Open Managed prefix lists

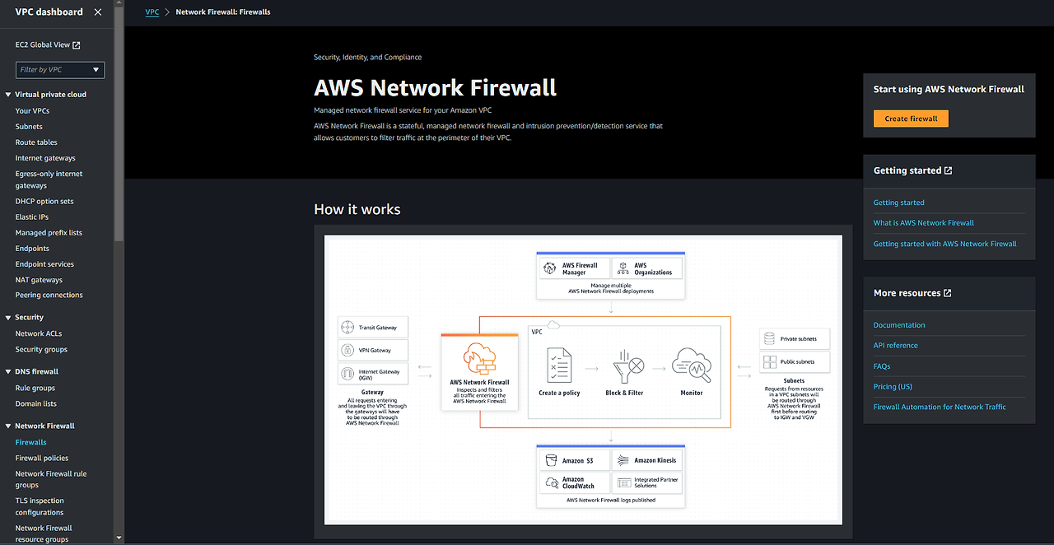tap(49, 233)
